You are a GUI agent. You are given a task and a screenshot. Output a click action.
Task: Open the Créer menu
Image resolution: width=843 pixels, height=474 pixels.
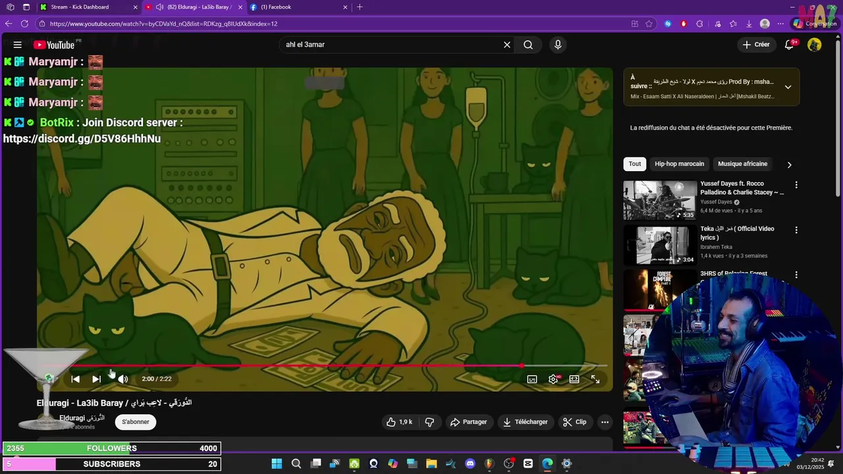[x=756, y=45]
